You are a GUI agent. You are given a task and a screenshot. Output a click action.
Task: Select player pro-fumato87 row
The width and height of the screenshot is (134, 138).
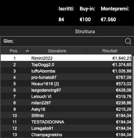(x=66, y=77)
